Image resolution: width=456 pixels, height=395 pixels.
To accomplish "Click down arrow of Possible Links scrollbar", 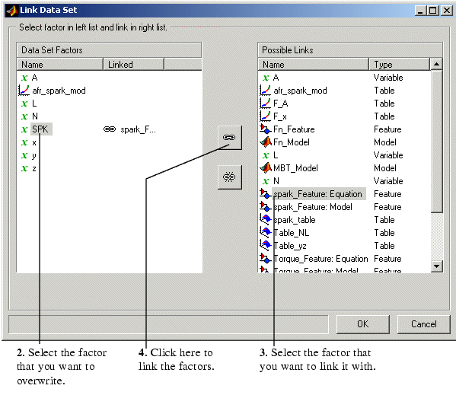I will coord(436,266).
